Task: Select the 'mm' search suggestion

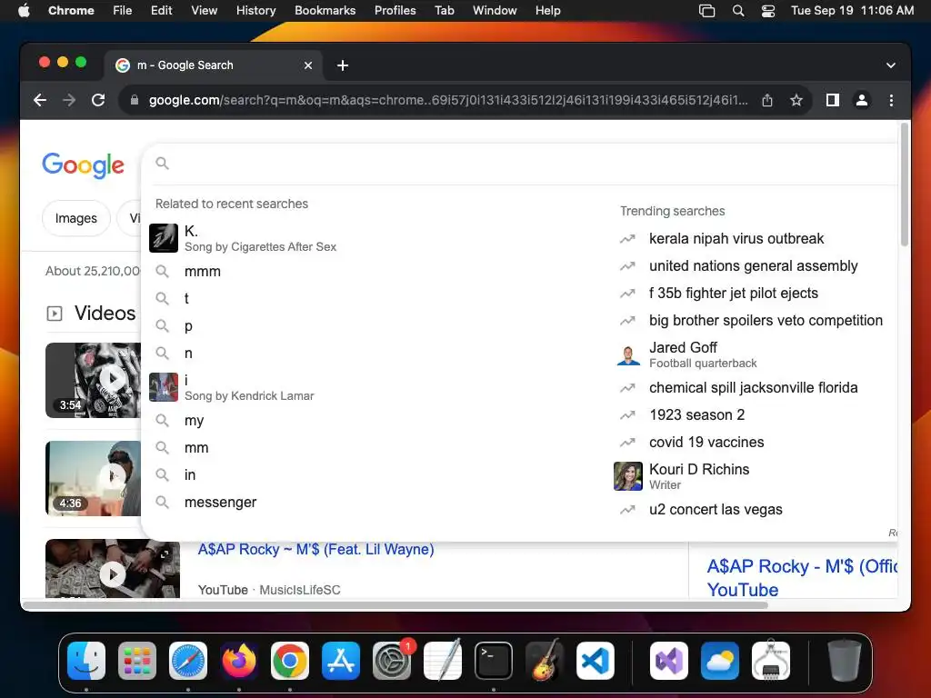Action: [374, 447]
